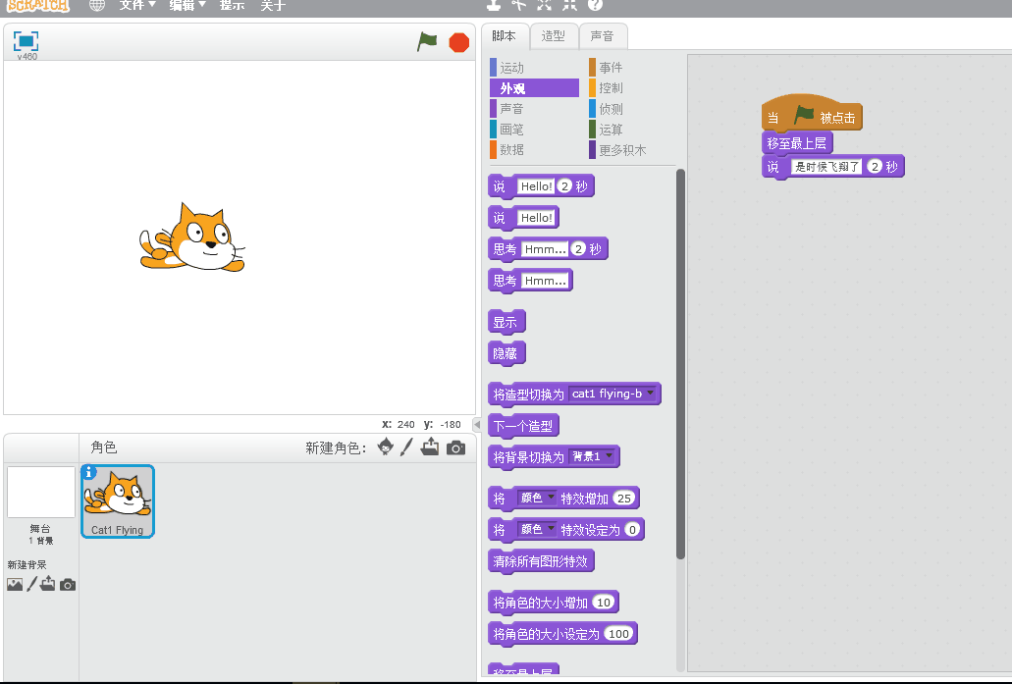Screen dimensions: 1012x684
Task: Click the 10 value in 大小增加 block
Action: [604, 603]
